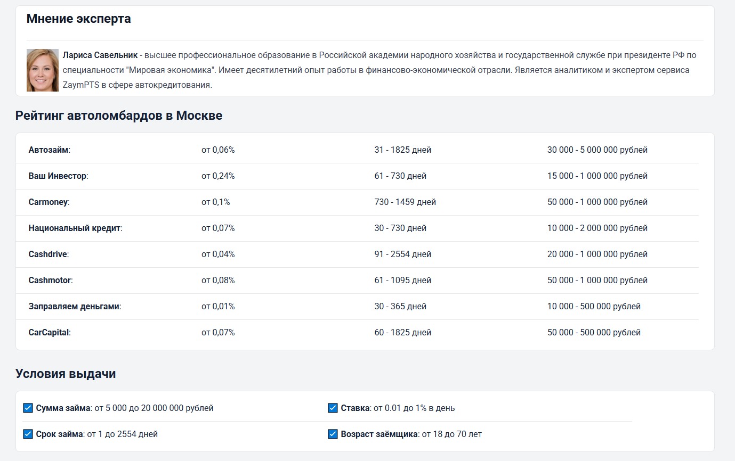735x461 pixels.
Task: Click the Лариса Савельник expert name
Action: click(100, 55)
